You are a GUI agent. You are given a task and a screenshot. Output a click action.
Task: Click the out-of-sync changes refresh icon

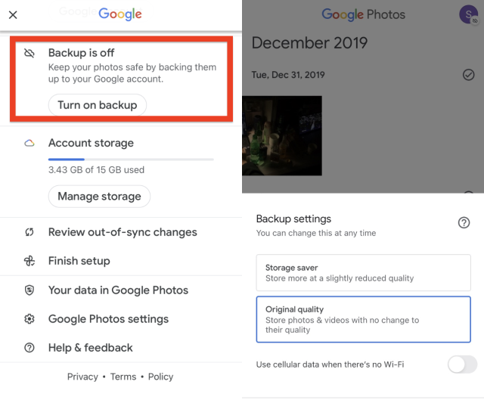(x=29, y=232)
